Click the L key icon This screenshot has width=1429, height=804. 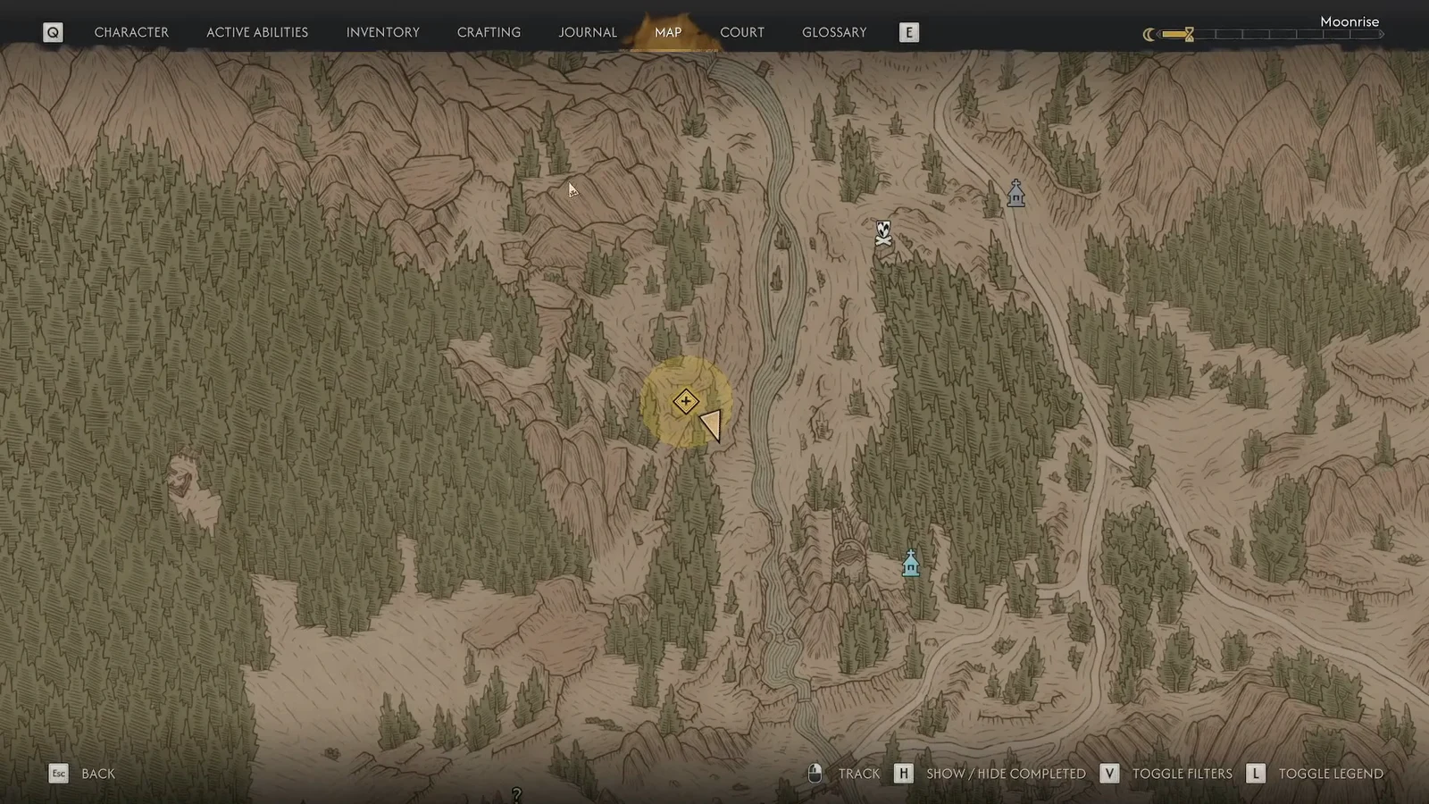[1255, 774]
